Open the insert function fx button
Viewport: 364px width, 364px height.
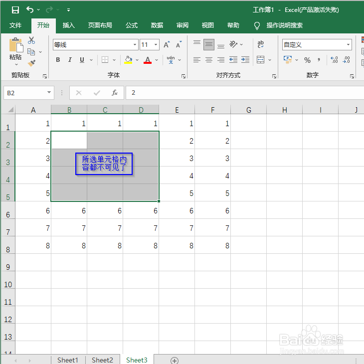coord(115,93)
